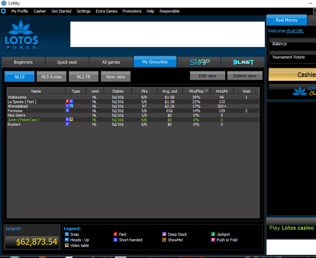Viewport: 316px width, 258px height.
Task: Select the Wakayama table row
Action: click(133, 97)
